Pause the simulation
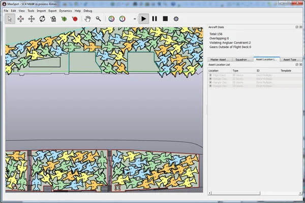The image size is (305, 203). [x=155, y=19]
